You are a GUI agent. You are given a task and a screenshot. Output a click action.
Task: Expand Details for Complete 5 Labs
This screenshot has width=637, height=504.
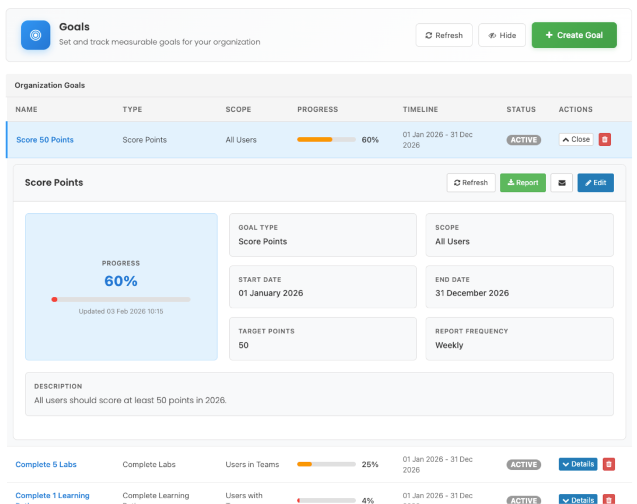click(x=578, y=464)
